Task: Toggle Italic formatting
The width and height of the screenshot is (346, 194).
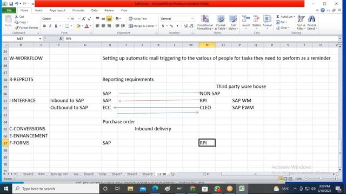Action: click(50, 26)
